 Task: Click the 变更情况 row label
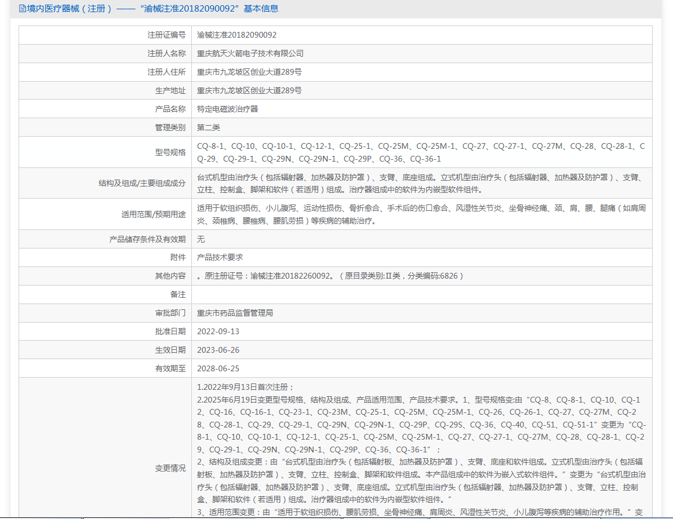coord(170,468)
